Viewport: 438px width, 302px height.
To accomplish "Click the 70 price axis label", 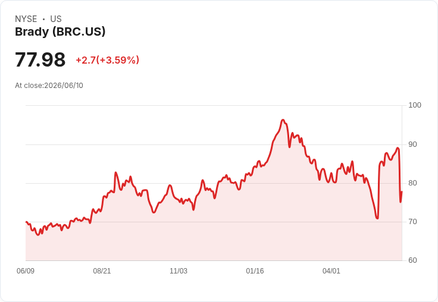I will (x=412, y=222).
